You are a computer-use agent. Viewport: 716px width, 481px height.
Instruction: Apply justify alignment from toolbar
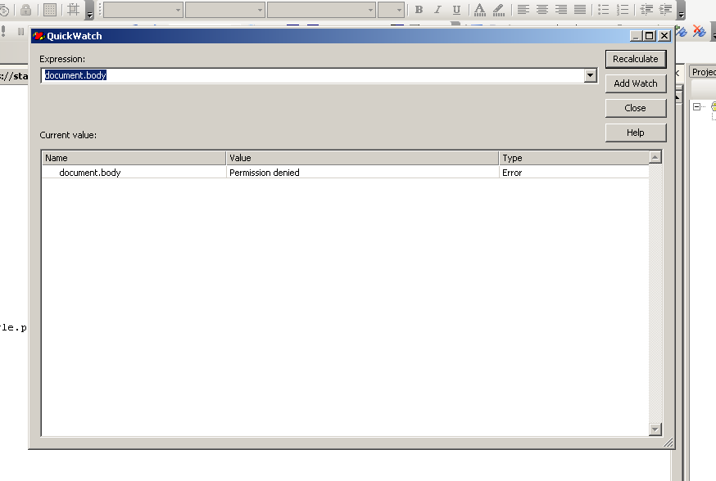pyautogui.click(x=580, y=10)
